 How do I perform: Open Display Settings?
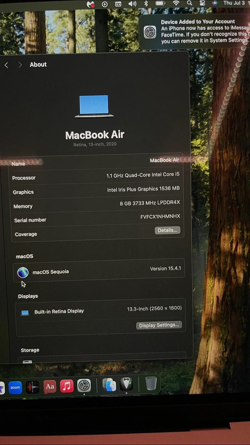(x=159, y=325)
